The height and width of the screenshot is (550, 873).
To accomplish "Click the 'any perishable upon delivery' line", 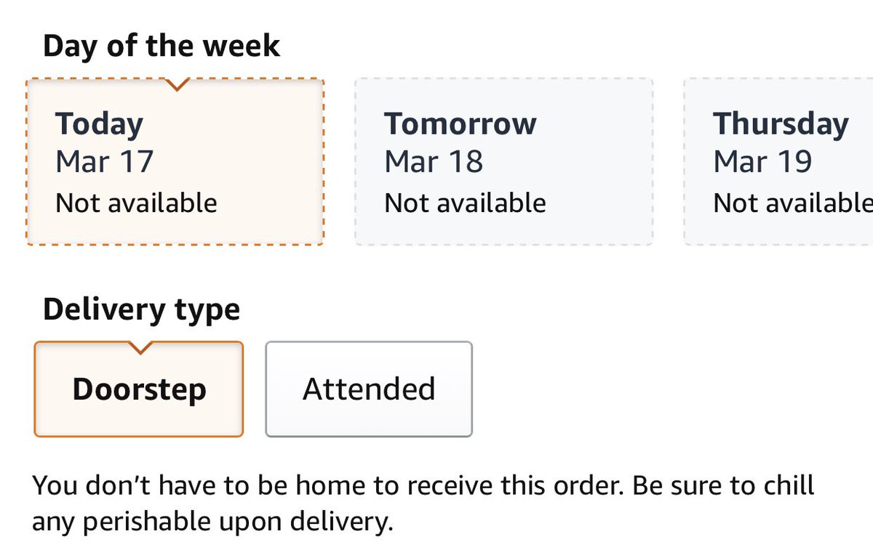I will (212, 521).
